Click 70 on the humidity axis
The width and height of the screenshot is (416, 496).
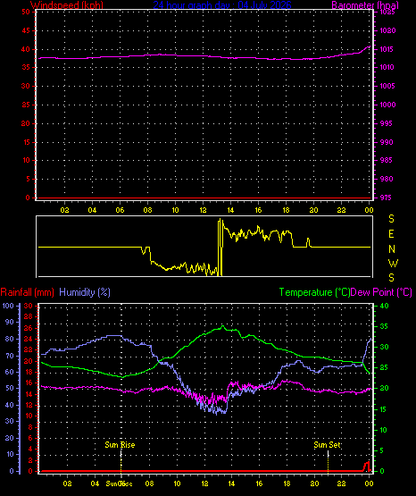[10, 356]
